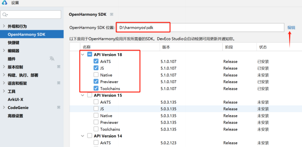Screen dimensions: 302x147
Task: Click 未安装 status in Toolchains 5.0.3.135 row
Action: tap(263, 129)
